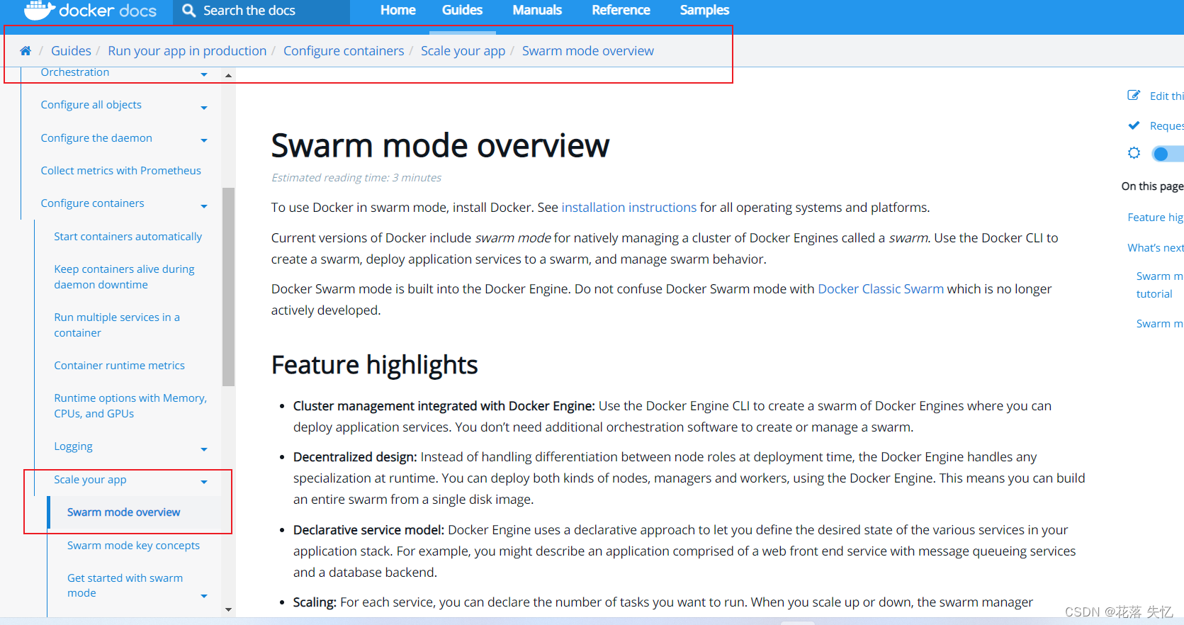Click Configure the daemon sidebar item

pyautogui.click(x=96, y=138)
